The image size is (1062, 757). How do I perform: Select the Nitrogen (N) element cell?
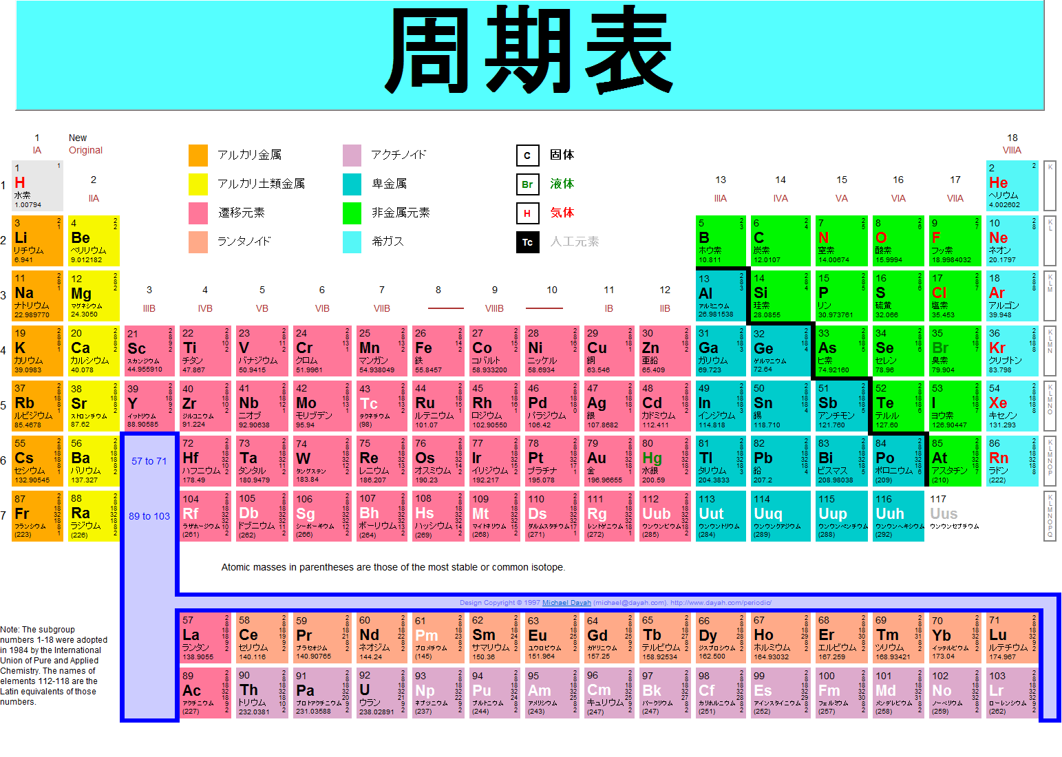841,241
